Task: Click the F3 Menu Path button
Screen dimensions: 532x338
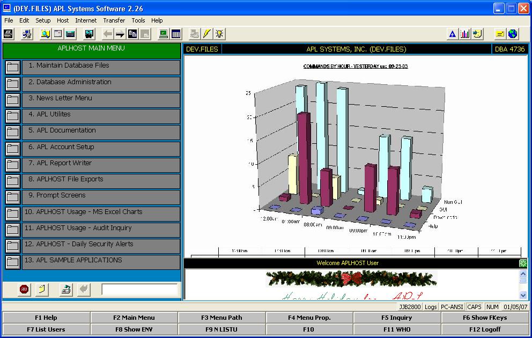Action: point(221,318)
